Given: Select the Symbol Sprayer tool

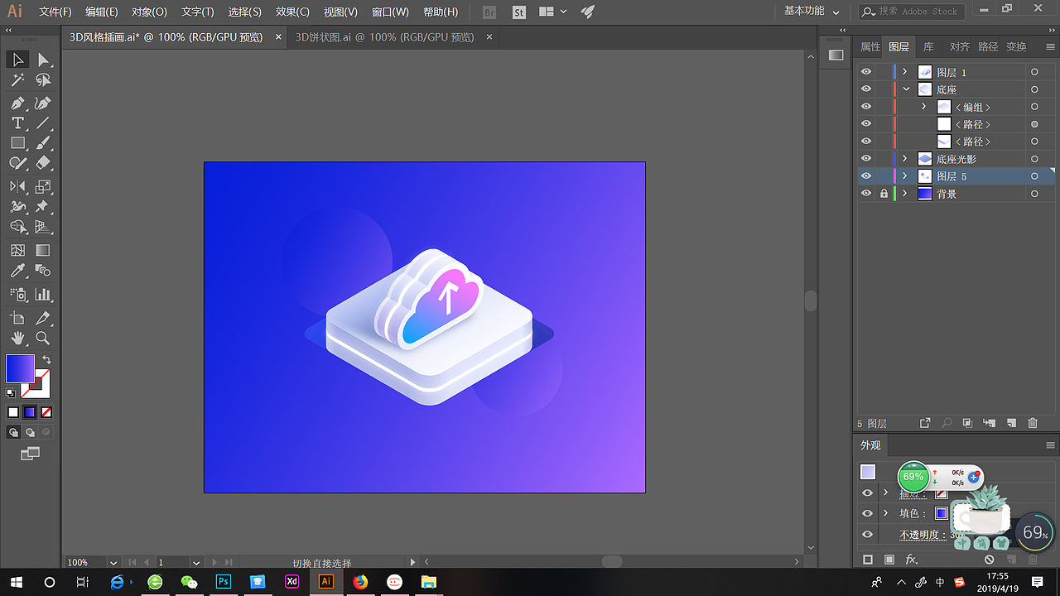Looking at the screenshot, I should coord(17,294).
